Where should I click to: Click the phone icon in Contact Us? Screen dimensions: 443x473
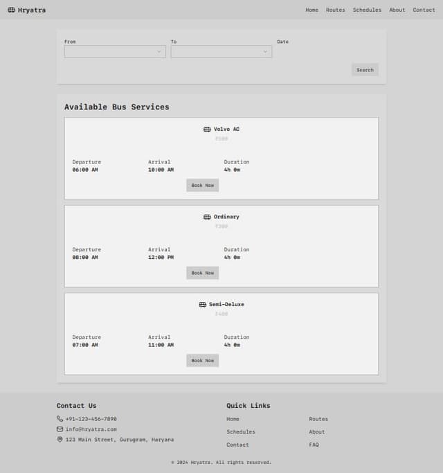pyautogui.click(x=60, y=419)
